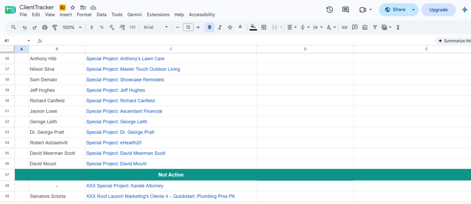Toggle bold formatting
471x204 pixels.
[210, 27]
